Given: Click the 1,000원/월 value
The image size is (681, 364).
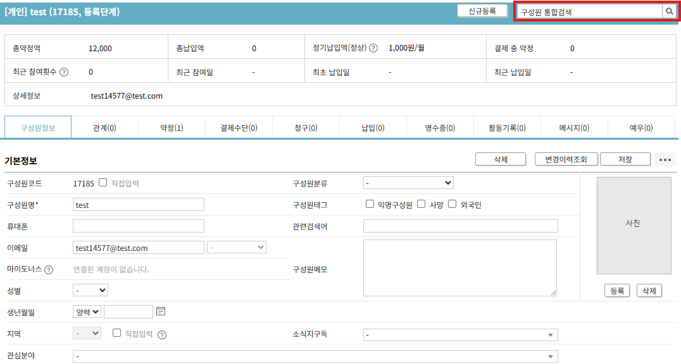Looking at the screenshot, I should [406, 48].
